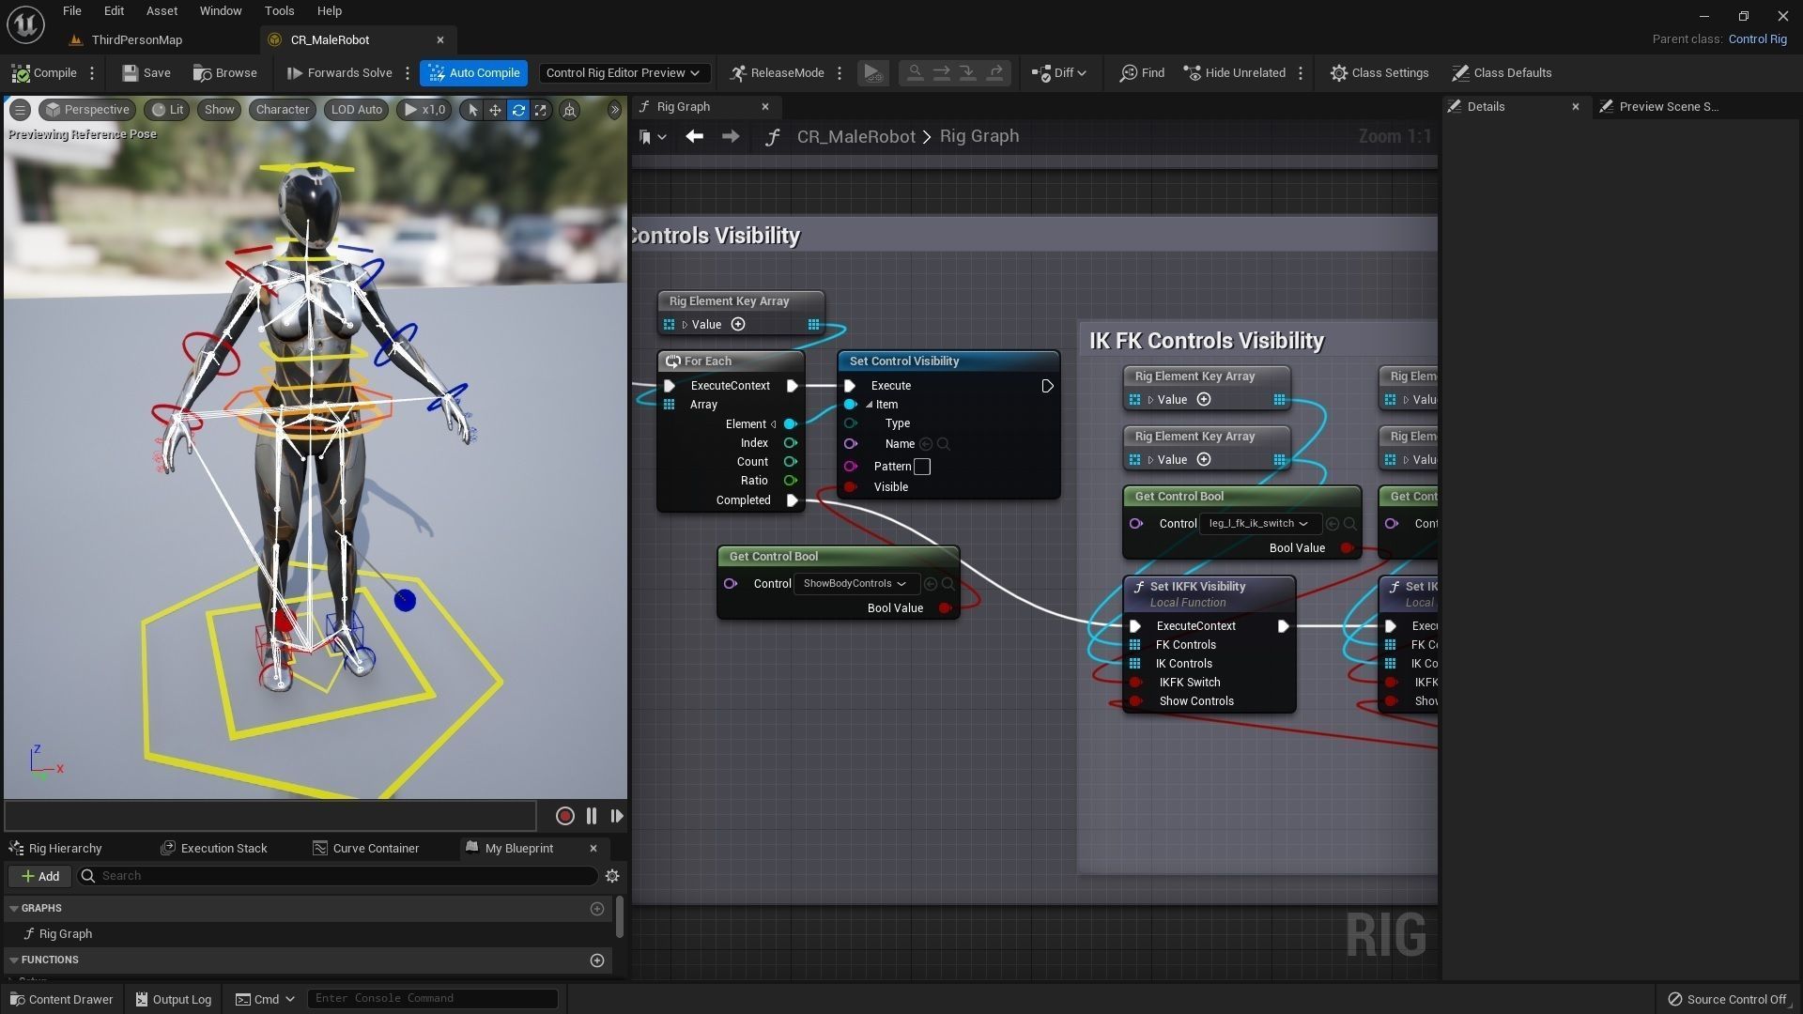Screen dimensions: 1803x1014
Task: Open the ShowBodyControls control dropdown
Action: click(x=855, y=584)
